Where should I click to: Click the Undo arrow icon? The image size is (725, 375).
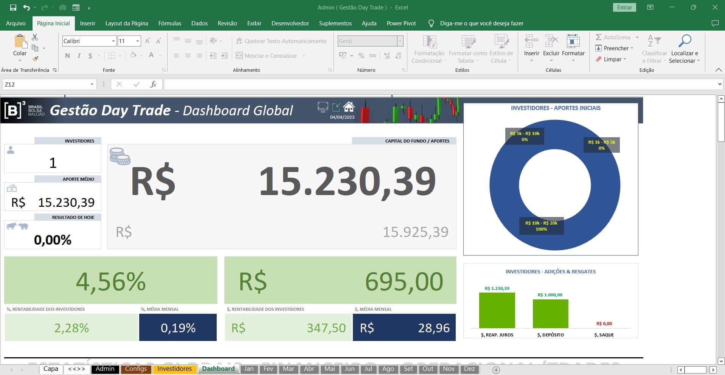26,8
